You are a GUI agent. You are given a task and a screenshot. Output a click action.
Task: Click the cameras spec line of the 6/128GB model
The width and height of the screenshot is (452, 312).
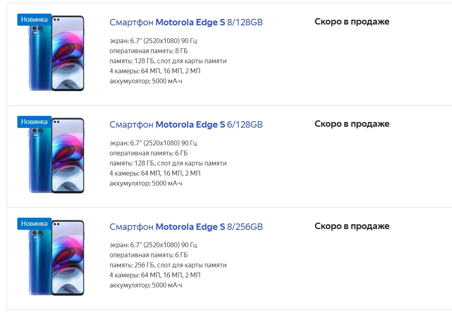click(155, 174)
